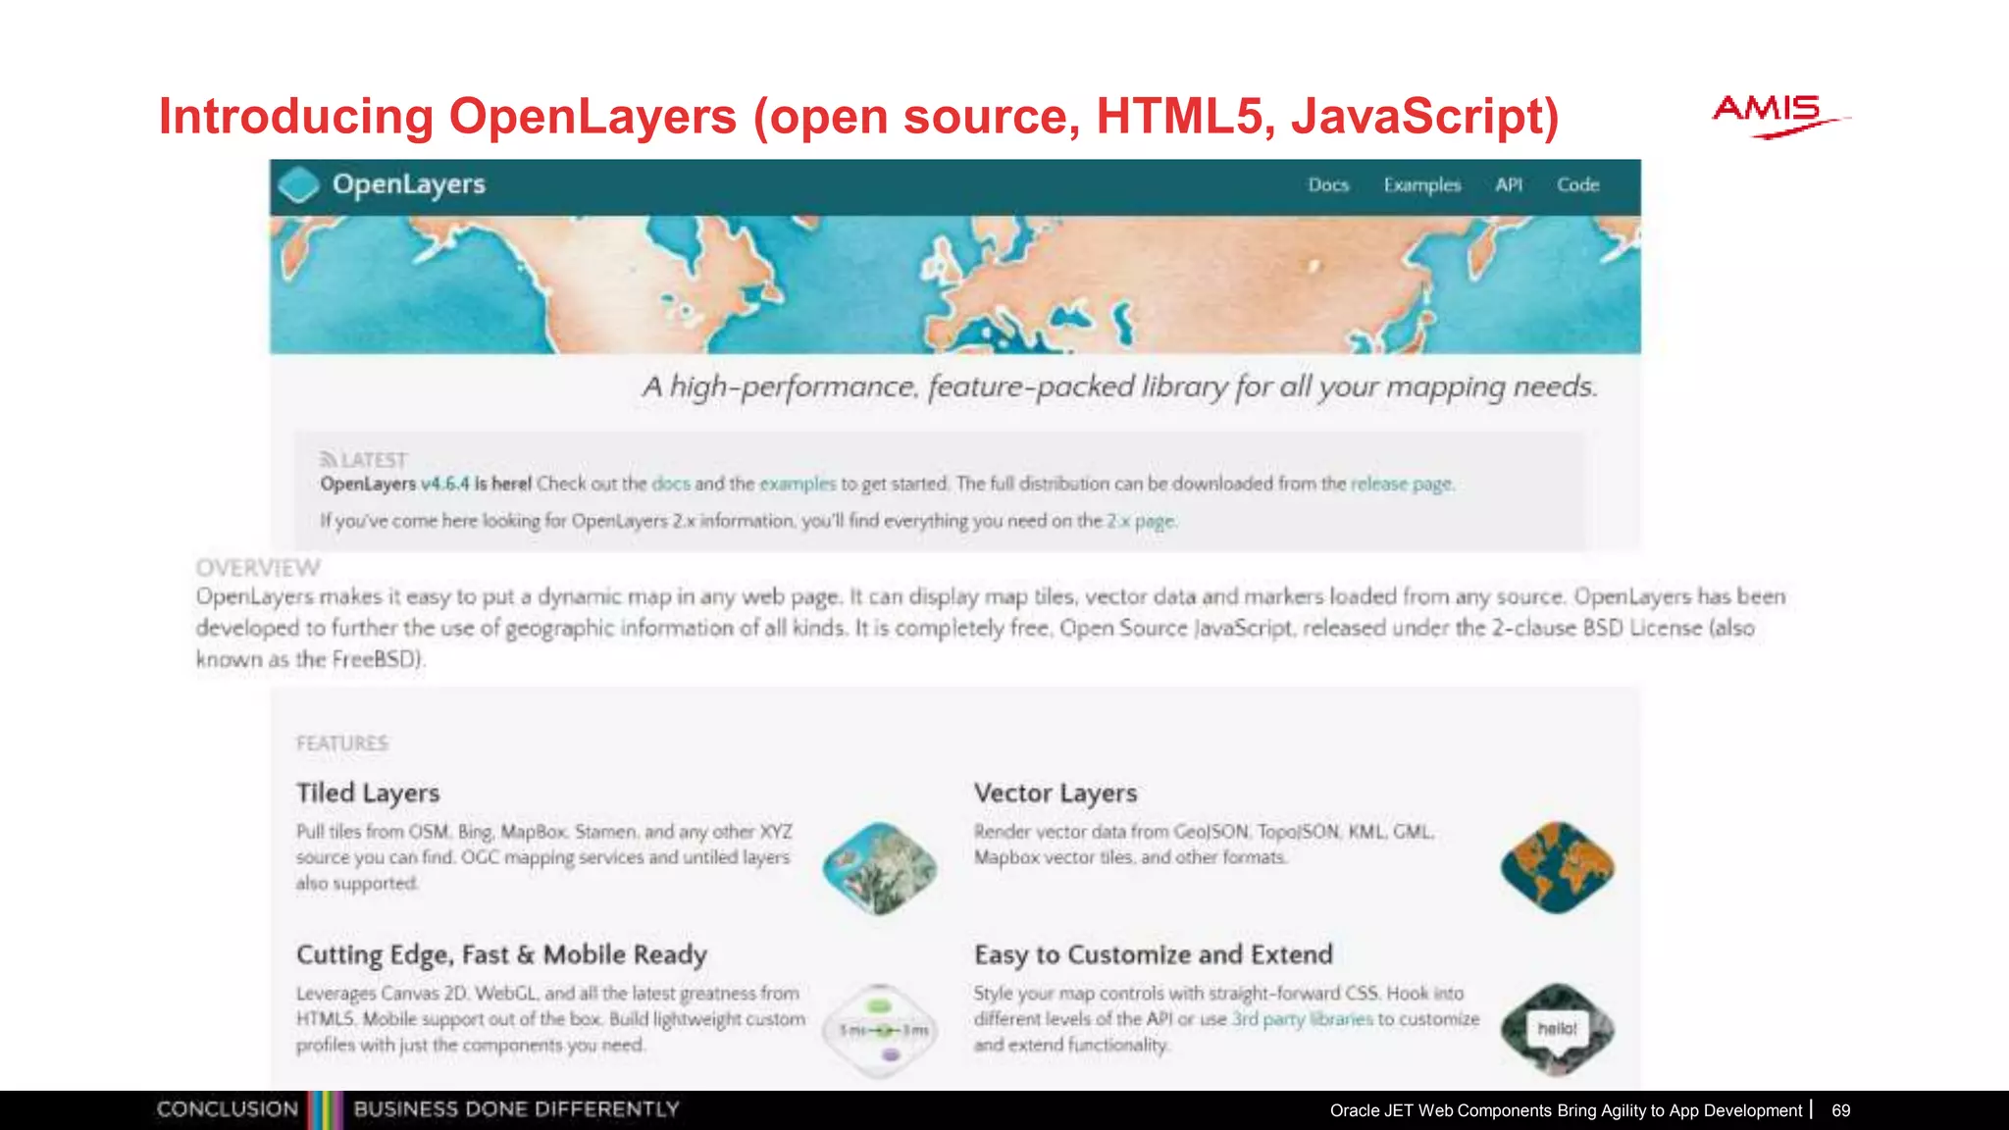Viewport: 2009px width, 1130px height.
Task: Open the API navigation item
Action: [x=1509, y=185]
